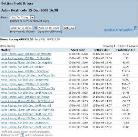Open help icon next to Download to Spreadsheet
Viewport: 138px width, 137px height.
click(136, 28)
